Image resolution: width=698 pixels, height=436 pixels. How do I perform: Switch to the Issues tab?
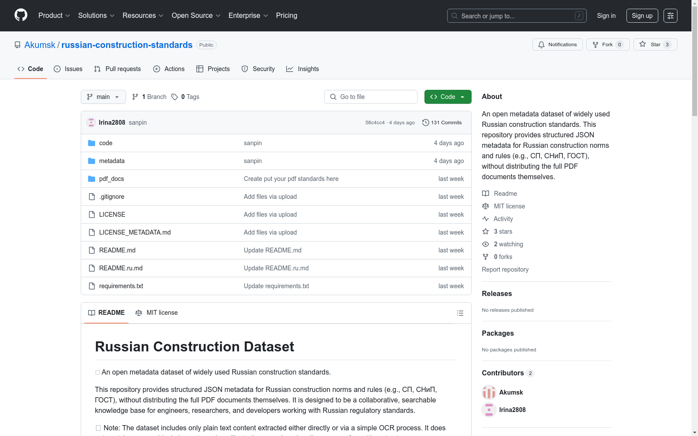68,69
